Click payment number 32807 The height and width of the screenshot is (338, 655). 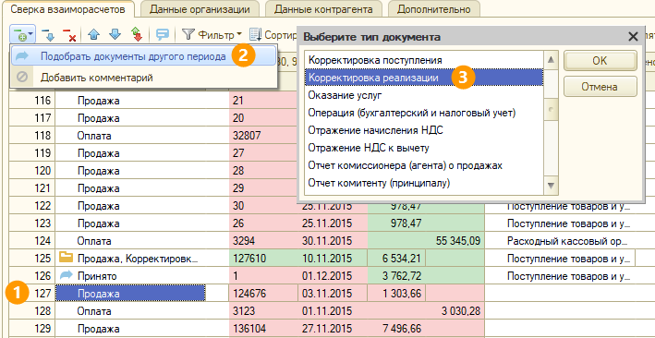[x=247, y=136]
